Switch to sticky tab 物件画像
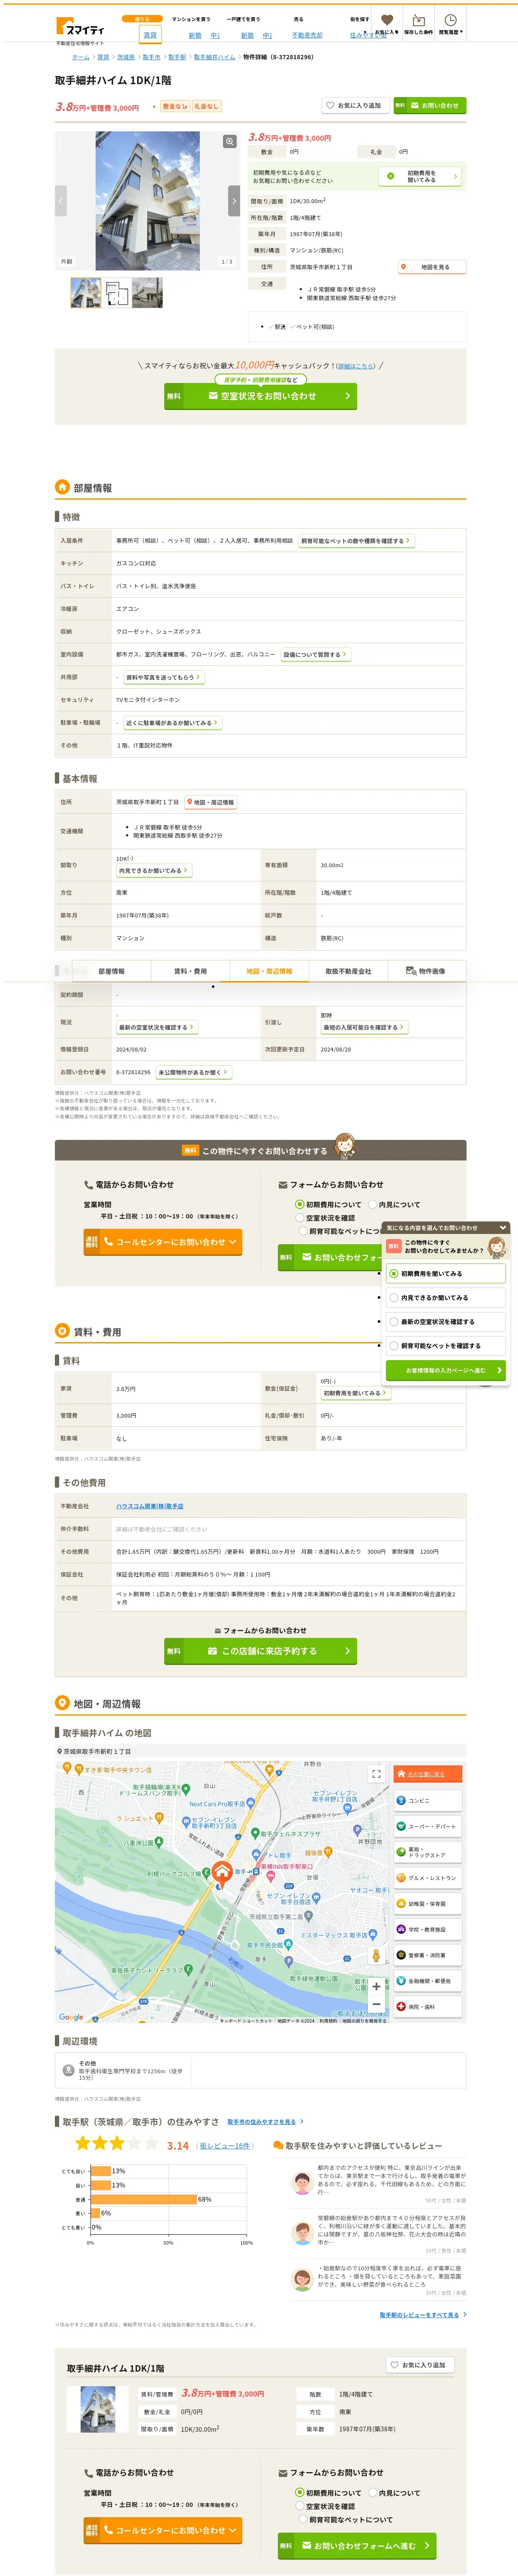Viewport: 518px width, 2576px height. pyautogui.click(x=426, y=971)
